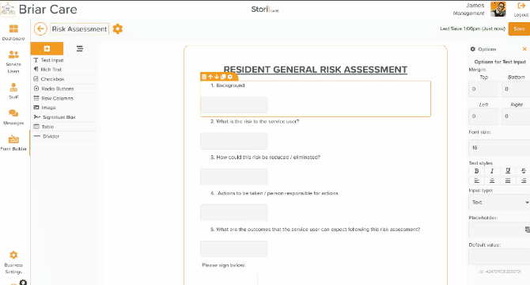Align text center
Screen dimensions: 530x285
click(x=492, y=180)
